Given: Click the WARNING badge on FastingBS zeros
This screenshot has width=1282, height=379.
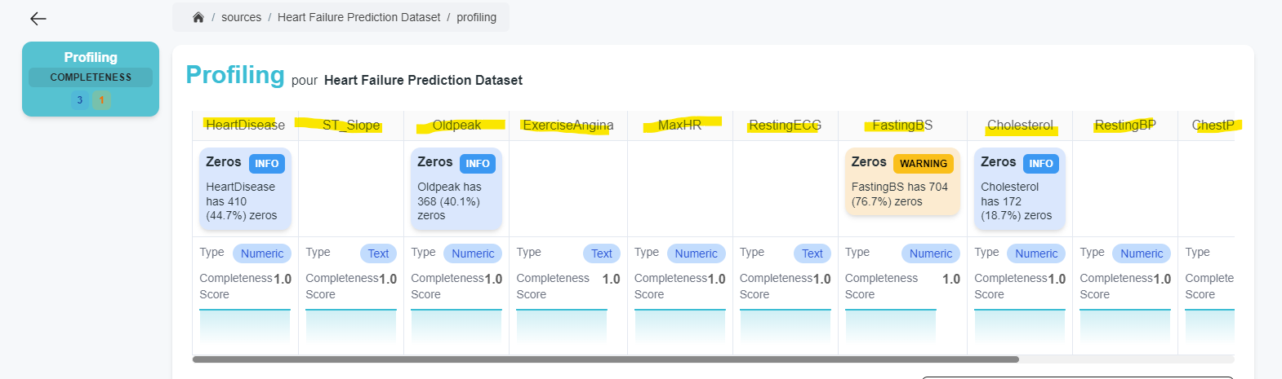Looking at the screenshot, I should point(923,164).
